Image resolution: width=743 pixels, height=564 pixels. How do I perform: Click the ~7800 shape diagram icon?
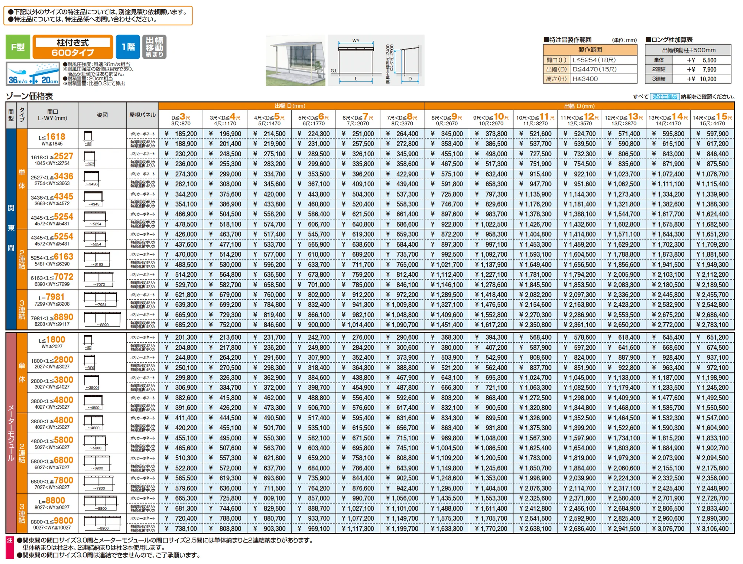(99, 483)
